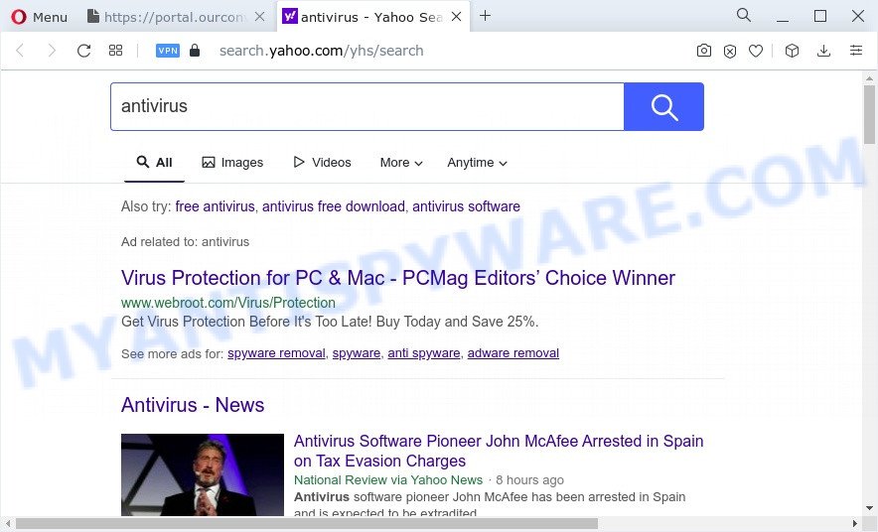Open 'antivirus software' suggestion link
The width and height of the screenshot is (878, 532).
pyautogui.click(x=467, y=206)
